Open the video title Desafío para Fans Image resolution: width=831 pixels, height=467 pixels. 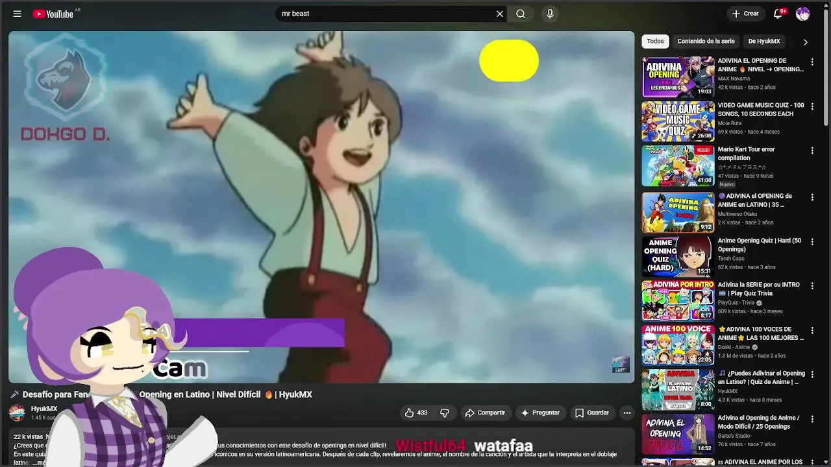(x=161, y=394)
